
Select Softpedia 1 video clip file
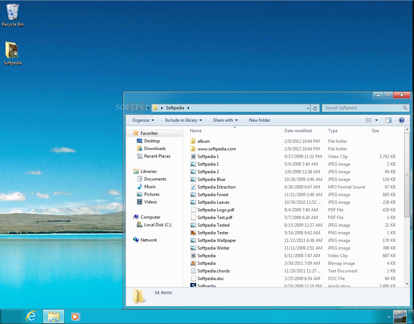(208, 157)
